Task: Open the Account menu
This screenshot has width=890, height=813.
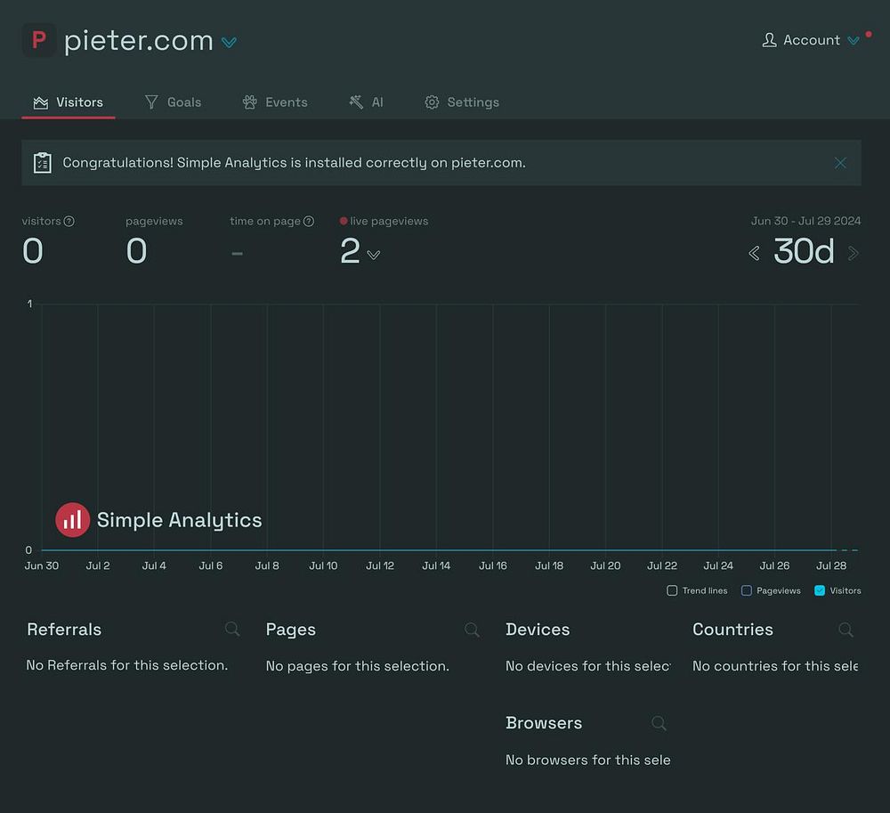Action: pyautogui.click(x=811, y=40)
